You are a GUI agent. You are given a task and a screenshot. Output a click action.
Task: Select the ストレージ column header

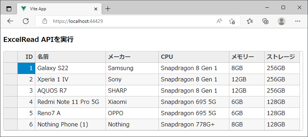click(x=282, y=57)
